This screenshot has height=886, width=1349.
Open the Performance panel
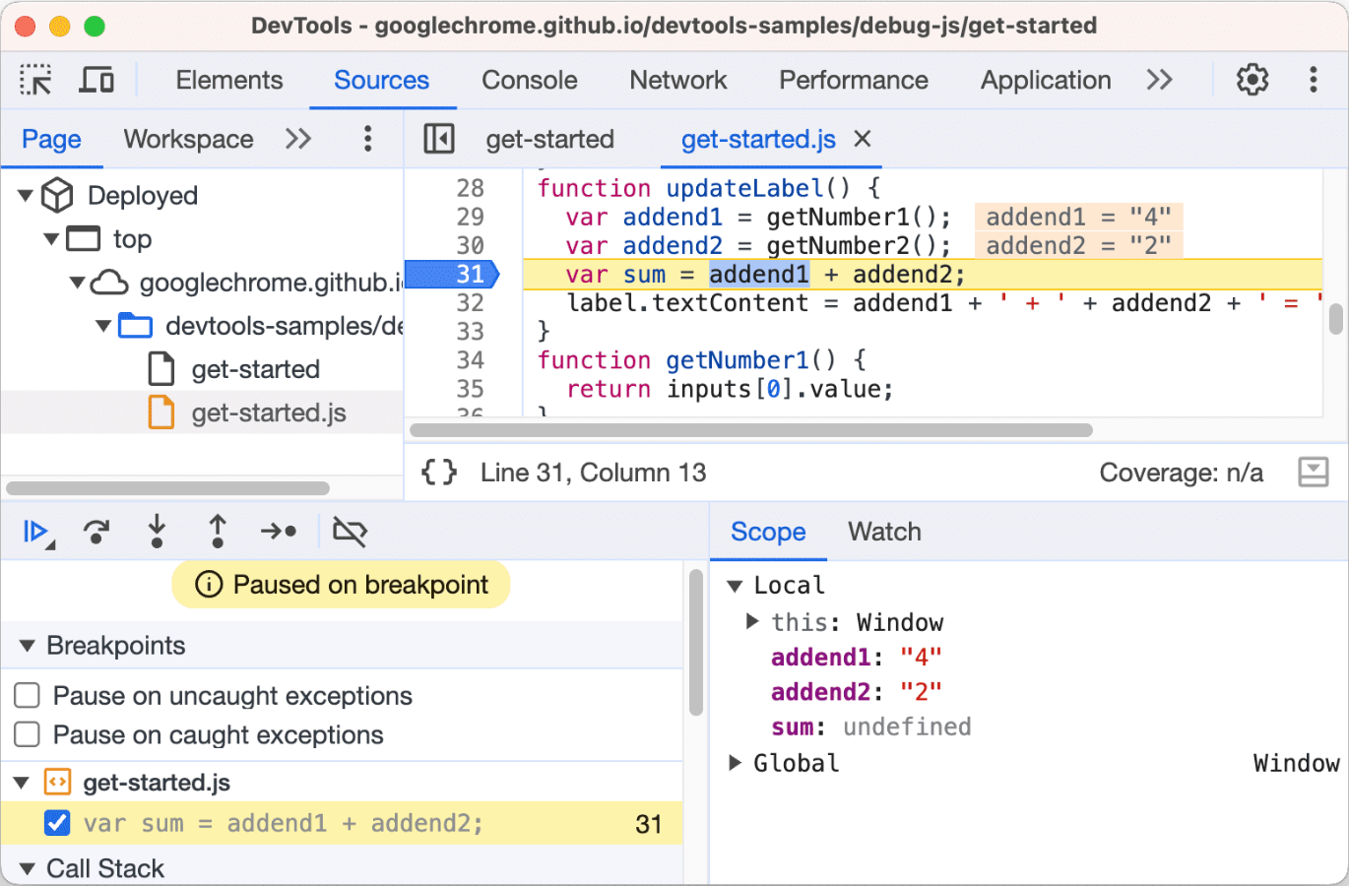pos(854,80)
